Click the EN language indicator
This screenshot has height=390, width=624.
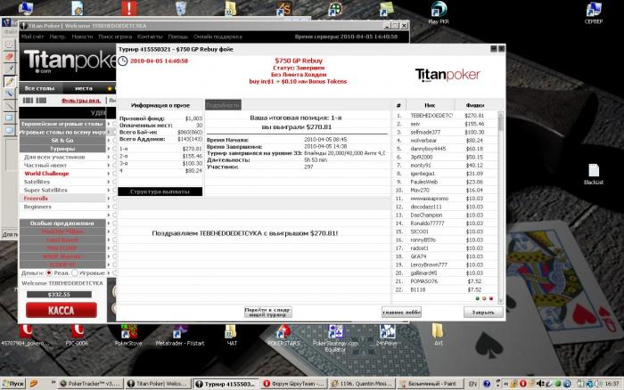(472, 384)
